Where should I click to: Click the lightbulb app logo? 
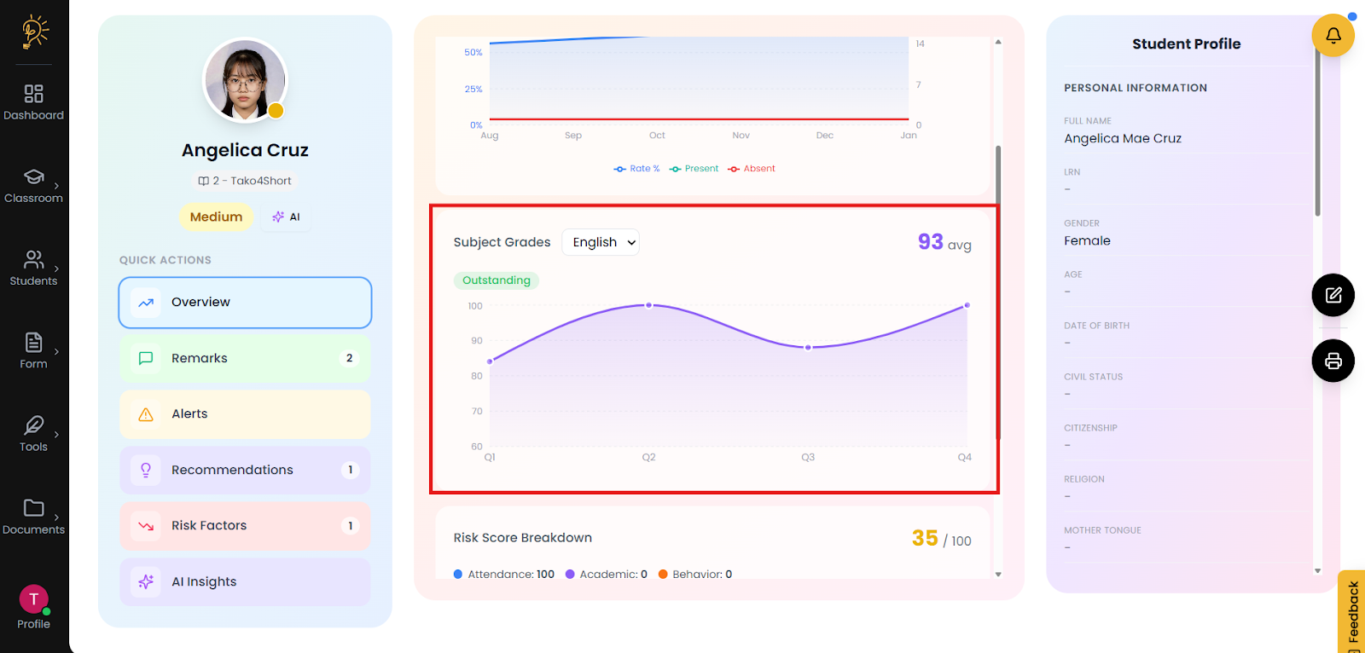point(34,32)
